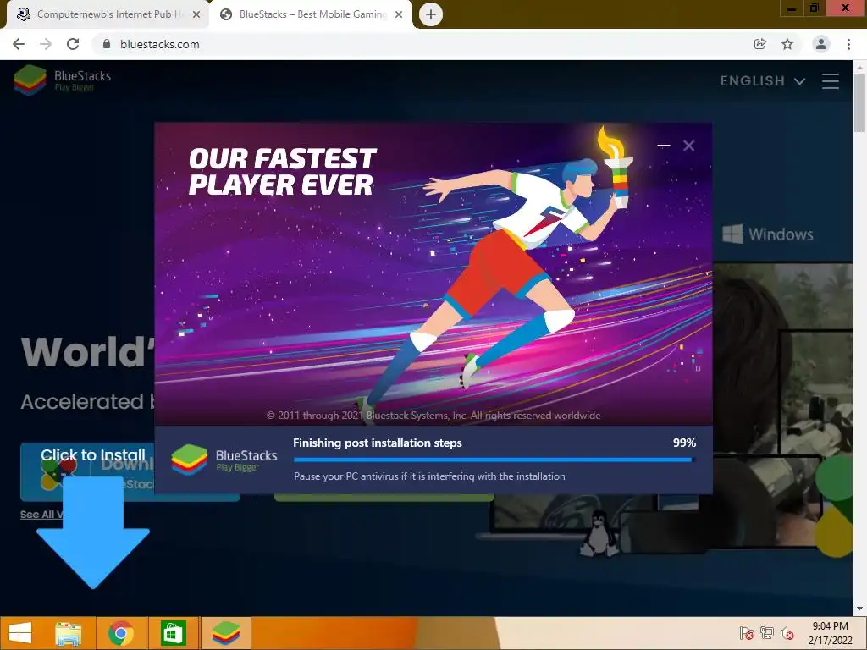The width and height of the screenshot is (867, 650).
Task: Click the Linux penguin icon on the webpage
Action: (599, 533)
